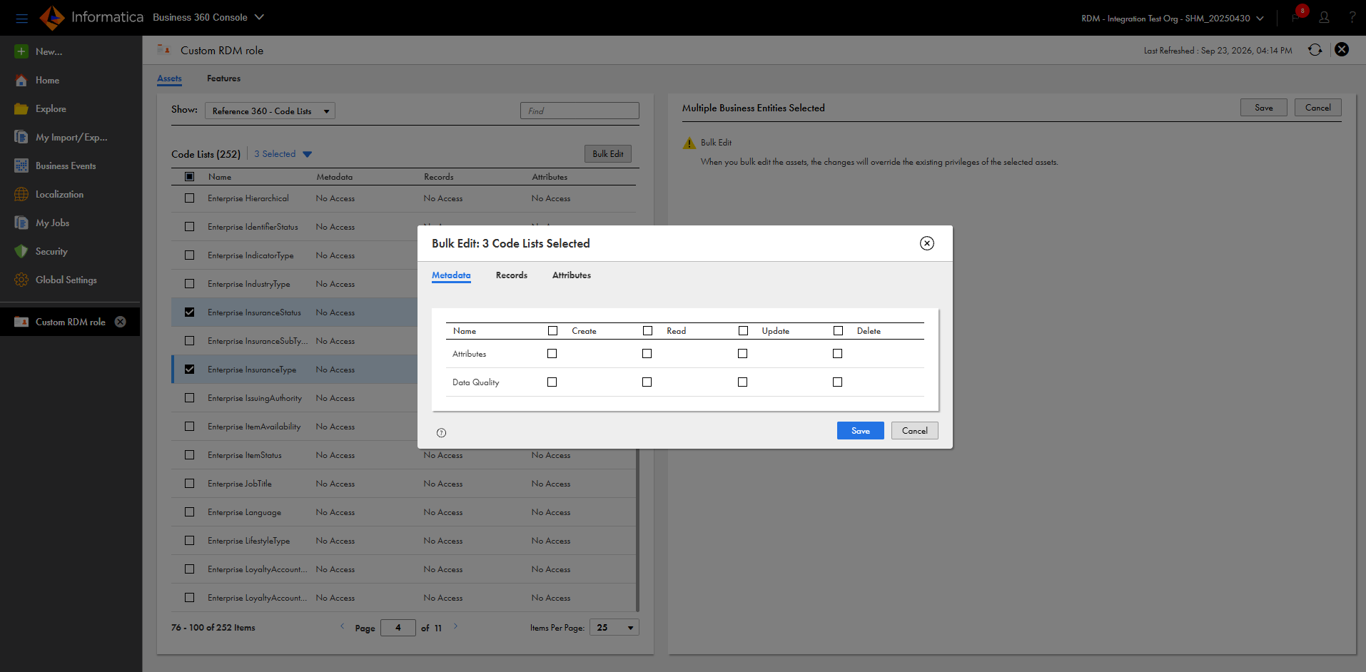1366x672 pixels.
Task: Open the Show Reference 360 - Code Lists dropdown
Action: (270, 111)
